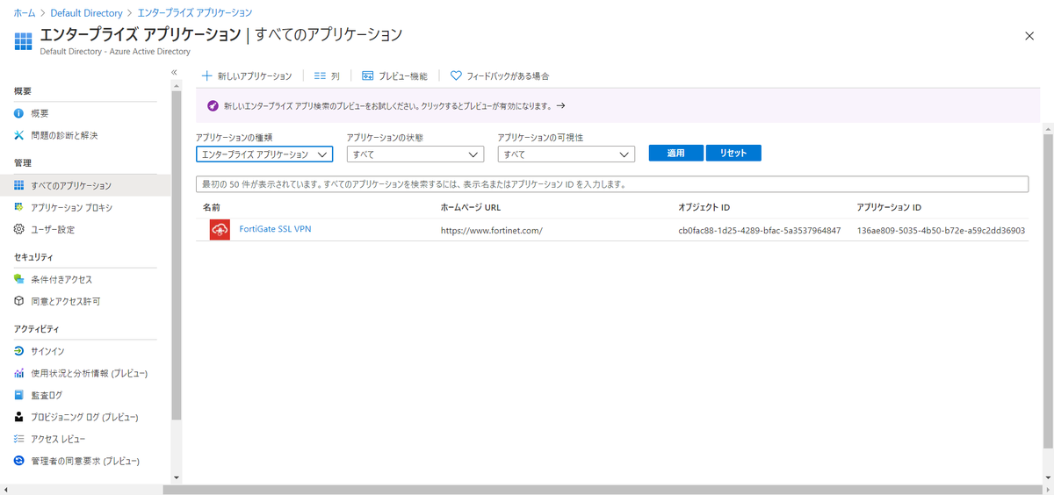Click application ID 136ae809-5035-4b50-b72e-a59c2dd36903
This screenshot has height=495, width=1054.
pos(941,230)
